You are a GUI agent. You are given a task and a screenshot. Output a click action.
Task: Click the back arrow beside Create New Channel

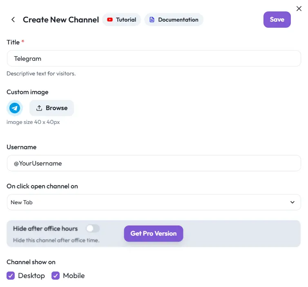tap(13, 20)
